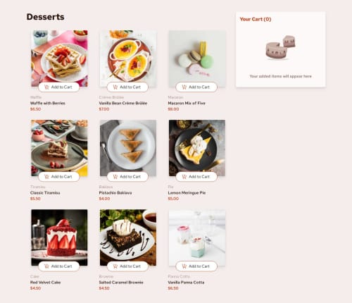
Task: Click the Vanilla Panna Cotta product name
Action: pyautogui.click(x=186, y=283)
